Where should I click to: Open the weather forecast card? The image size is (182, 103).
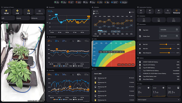[113, 23]
